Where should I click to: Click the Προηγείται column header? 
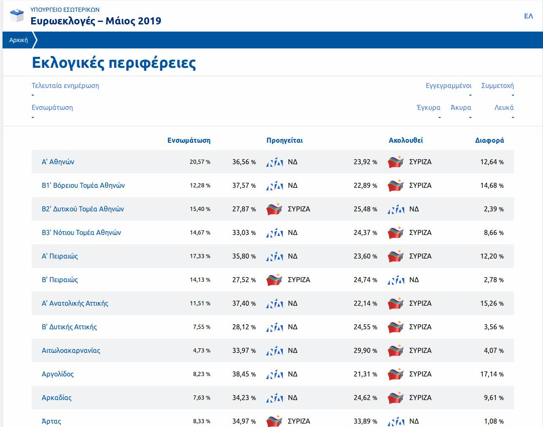pos(285,140)
